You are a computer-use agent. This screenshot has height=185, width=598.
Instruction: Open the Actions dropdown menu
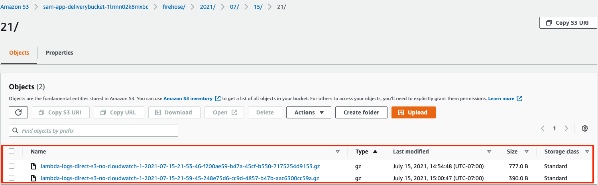(x=309, y=112)
